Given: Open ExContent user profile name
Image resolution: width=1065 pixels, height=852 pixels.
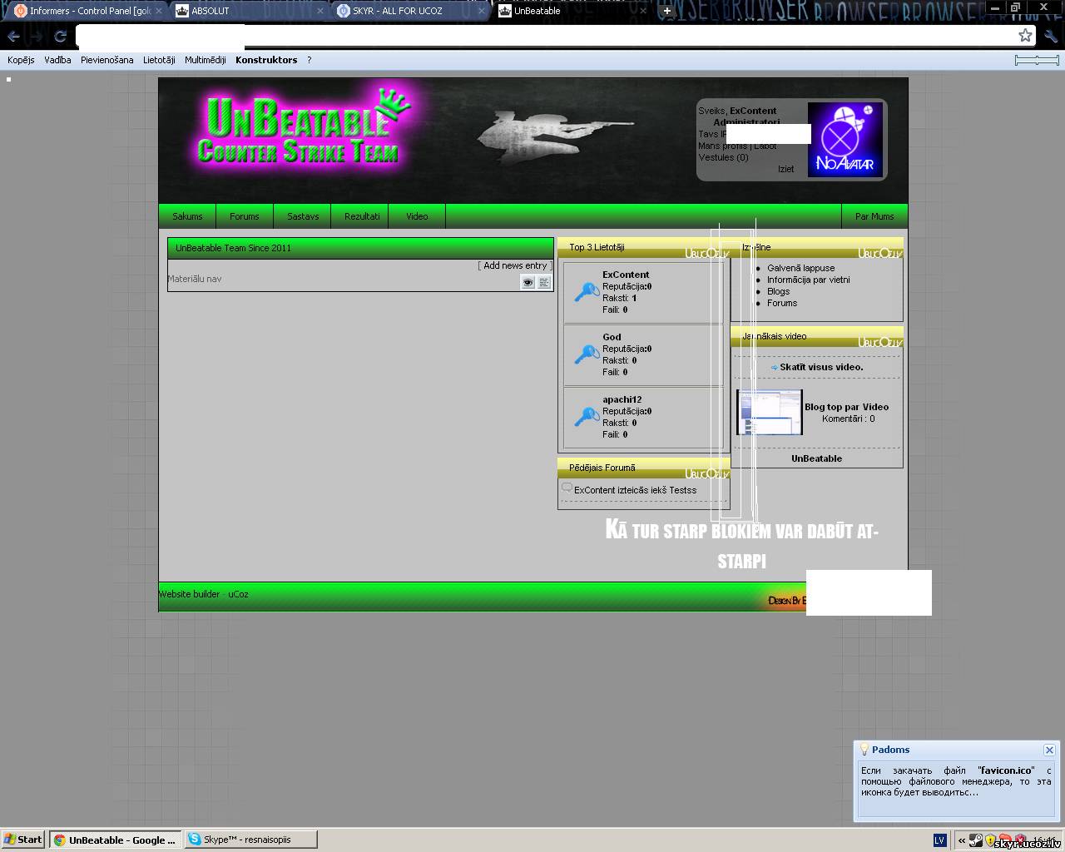Looking at the screenshot, I should pos(626,275).
